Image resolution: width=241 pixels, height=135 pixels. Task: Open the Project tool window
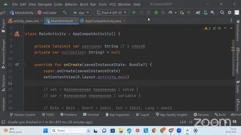(x=3, y=26)
